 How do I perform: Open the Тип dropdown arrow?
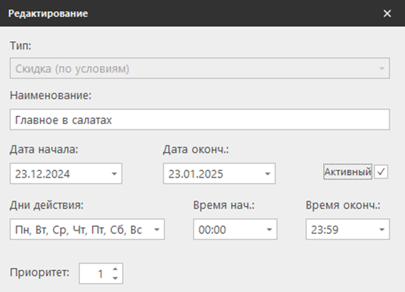pyautogui.click(x=382, y=70)
